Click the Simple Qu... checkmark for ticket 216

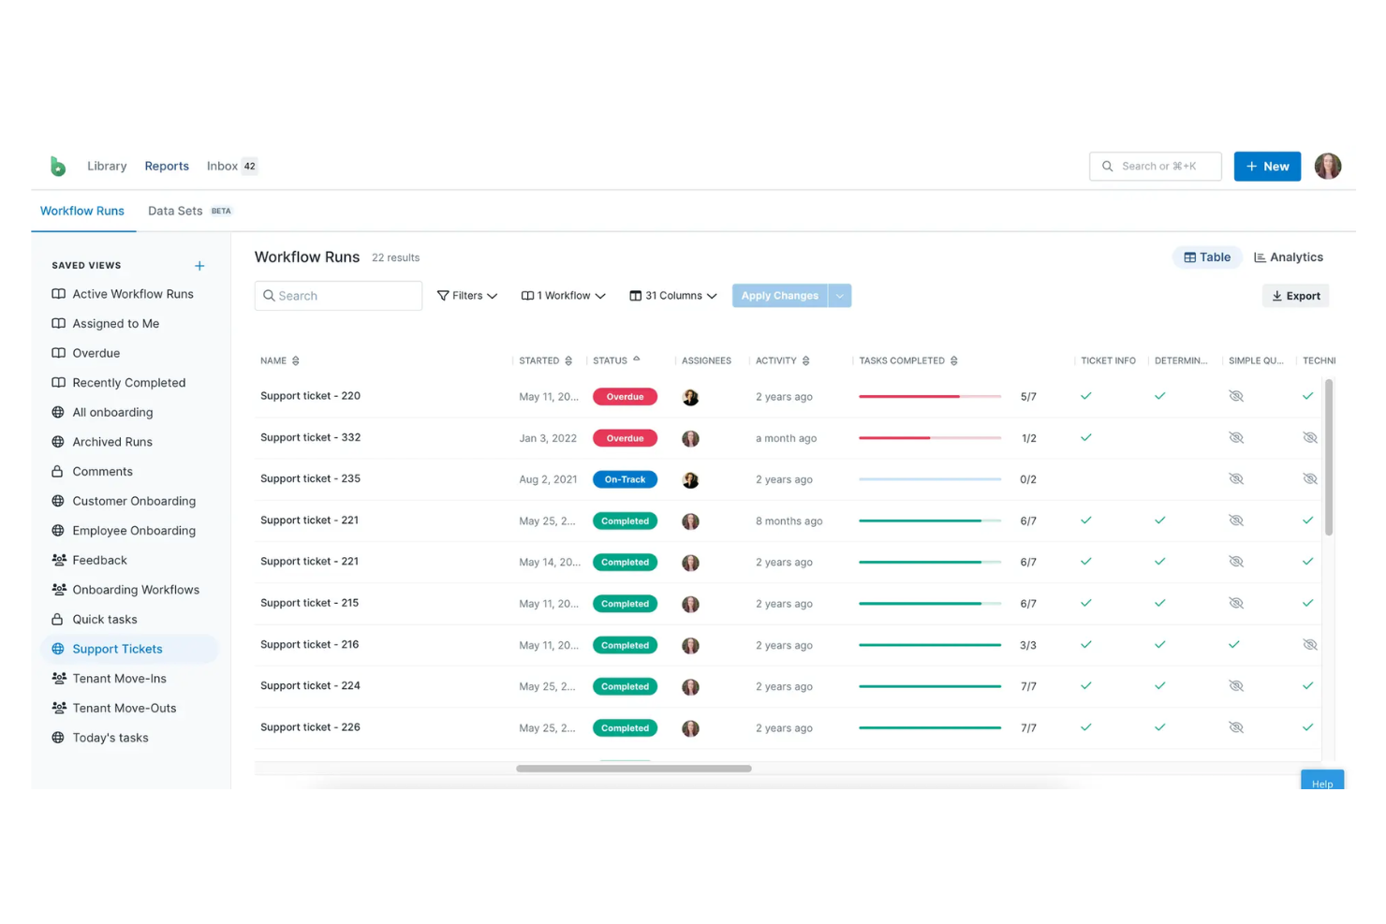pyautogui.click(x=1234, y=644)
